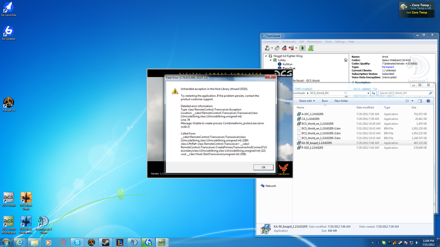Click the New folder button
Viewport: 440px width, 247px height.
[341, 101]
